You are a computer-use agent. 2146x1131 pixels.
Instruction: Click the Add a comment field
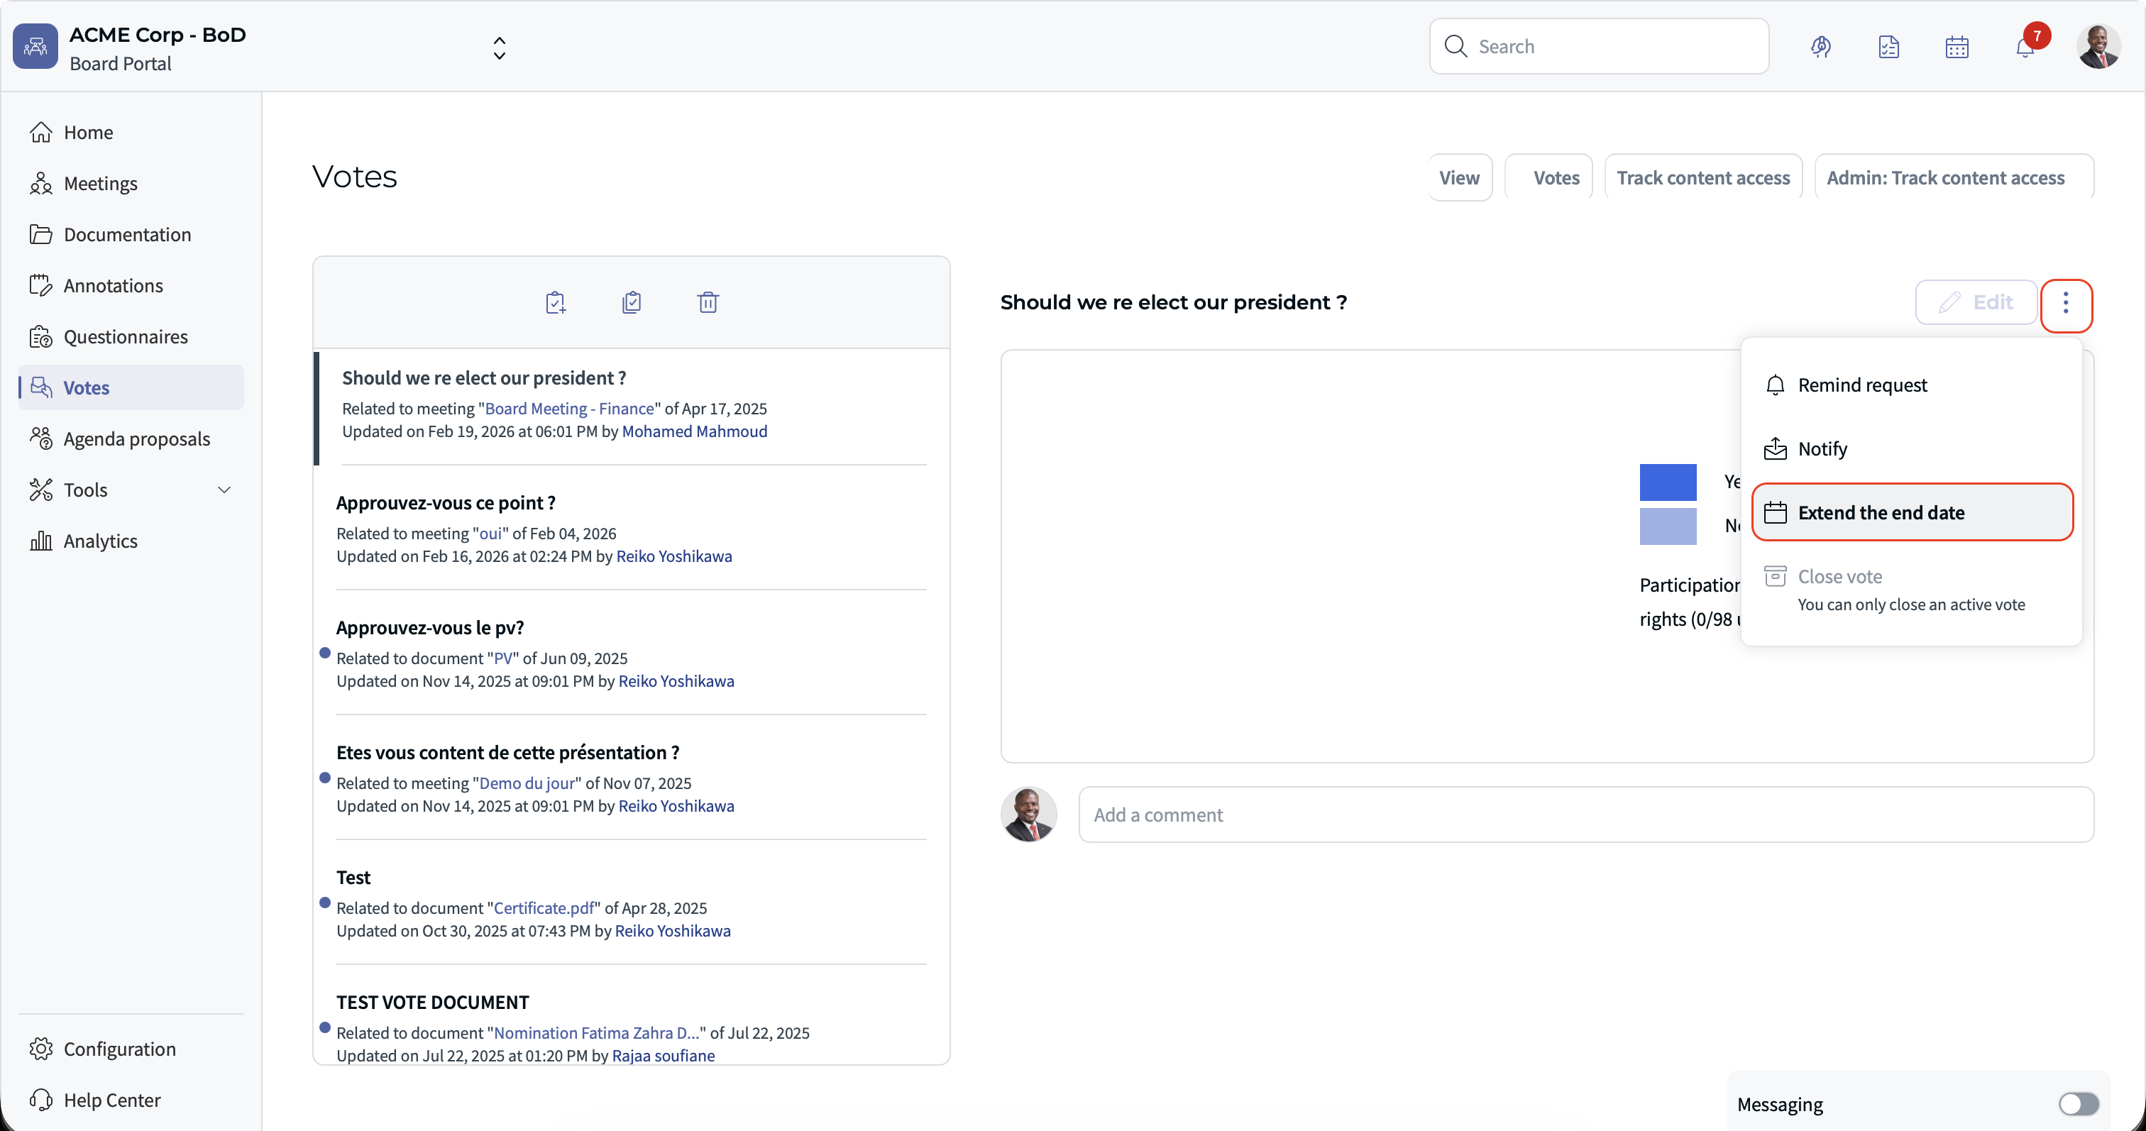tap(1585, 815)
